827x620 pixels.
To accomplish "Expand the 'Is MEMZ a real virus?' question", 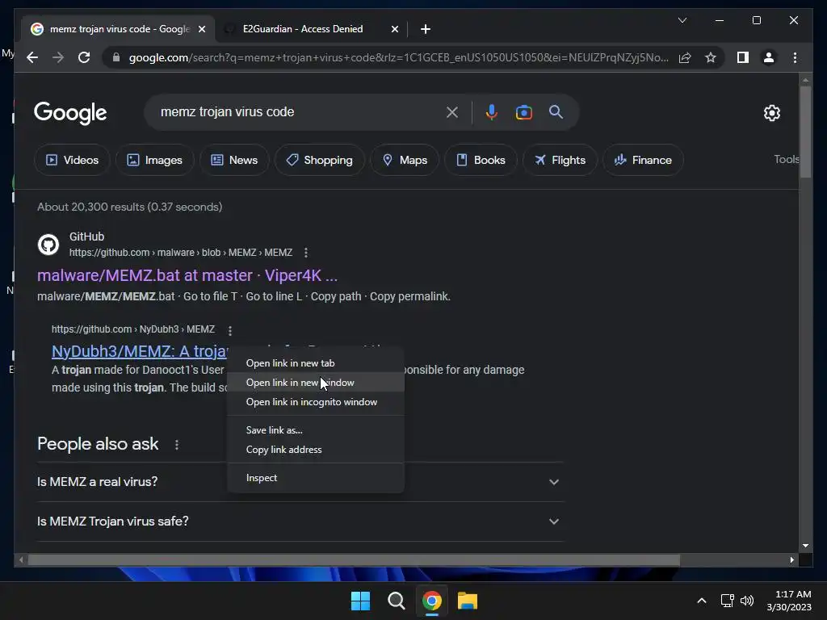I will [x=300, y=482].
